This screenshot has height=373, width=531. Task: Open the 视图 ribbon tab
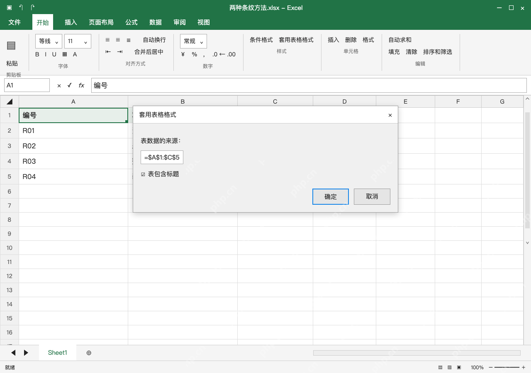point(204,22)
